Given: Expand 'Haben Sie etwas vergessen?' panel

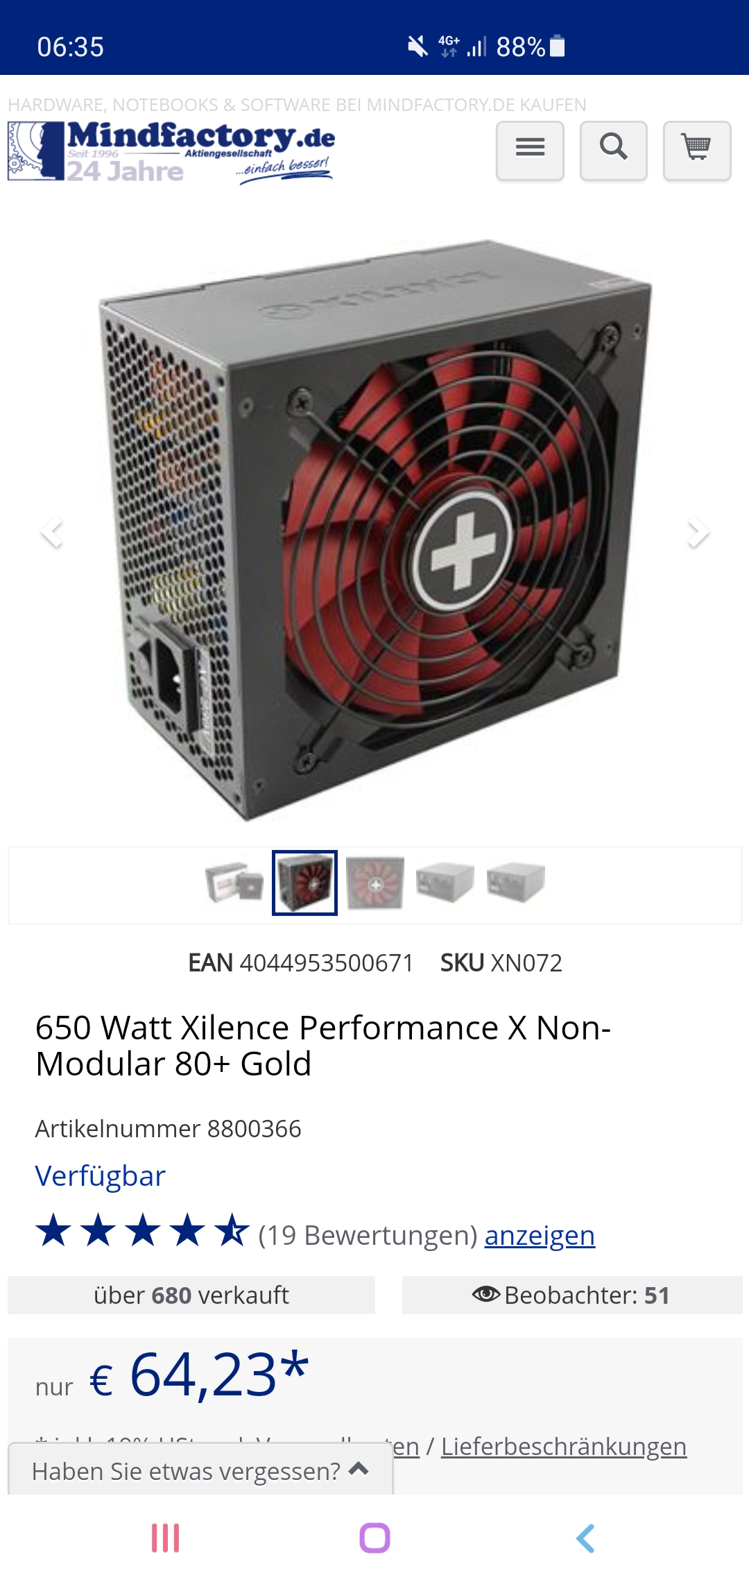Looking at the screenshot, I should tap(200, 1470).
